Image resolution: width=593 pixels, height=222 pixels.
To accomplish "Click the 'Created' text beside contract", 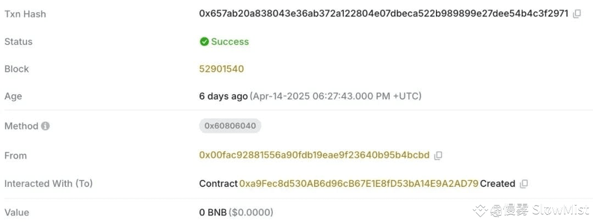I will point(497,184).
